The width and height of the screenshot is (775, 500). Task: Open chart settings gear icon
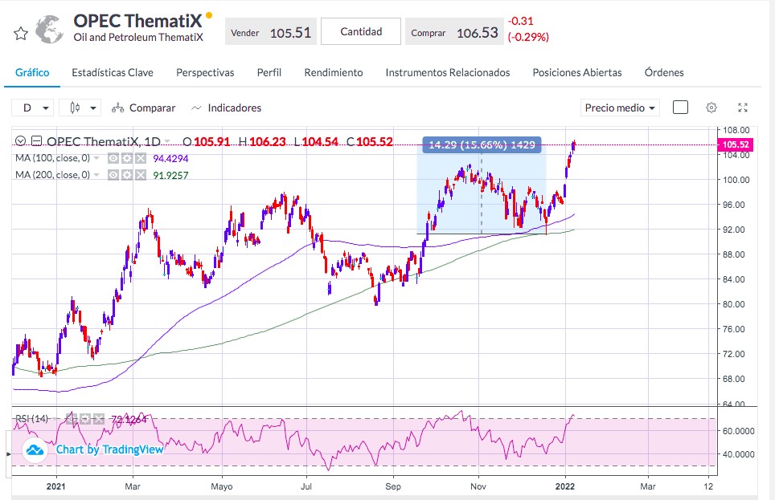[x=711, y=108]
